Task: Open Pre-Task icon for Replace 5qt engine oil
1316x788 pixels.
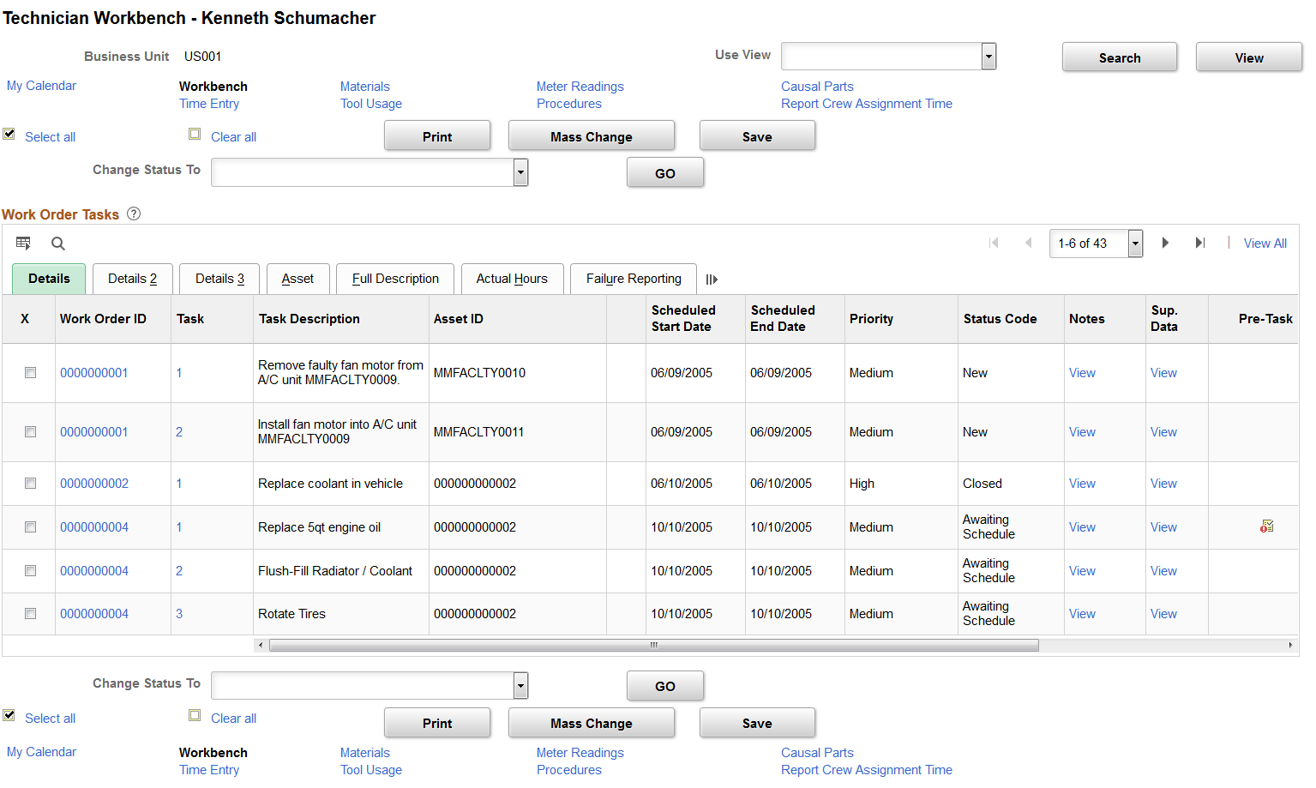Action: (1266, 526)
